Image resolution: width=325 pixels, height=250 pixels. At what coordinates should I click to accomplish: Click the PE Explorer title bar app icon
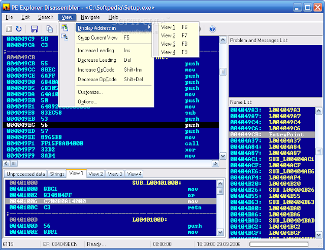pos(6,8)
